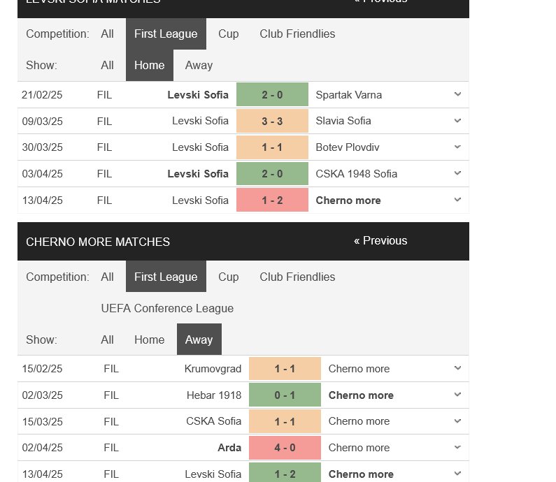
Task: Expand the Slavia Sofia match details chevron
Action: [x=457, y=121]
